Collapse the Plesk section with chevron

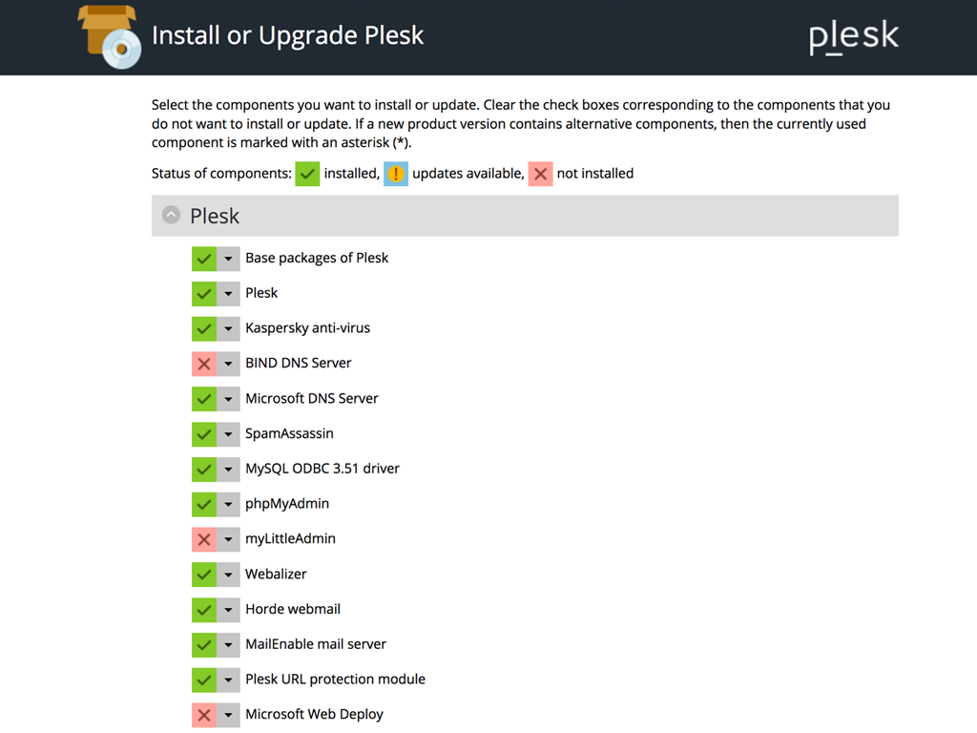(171, 216)
